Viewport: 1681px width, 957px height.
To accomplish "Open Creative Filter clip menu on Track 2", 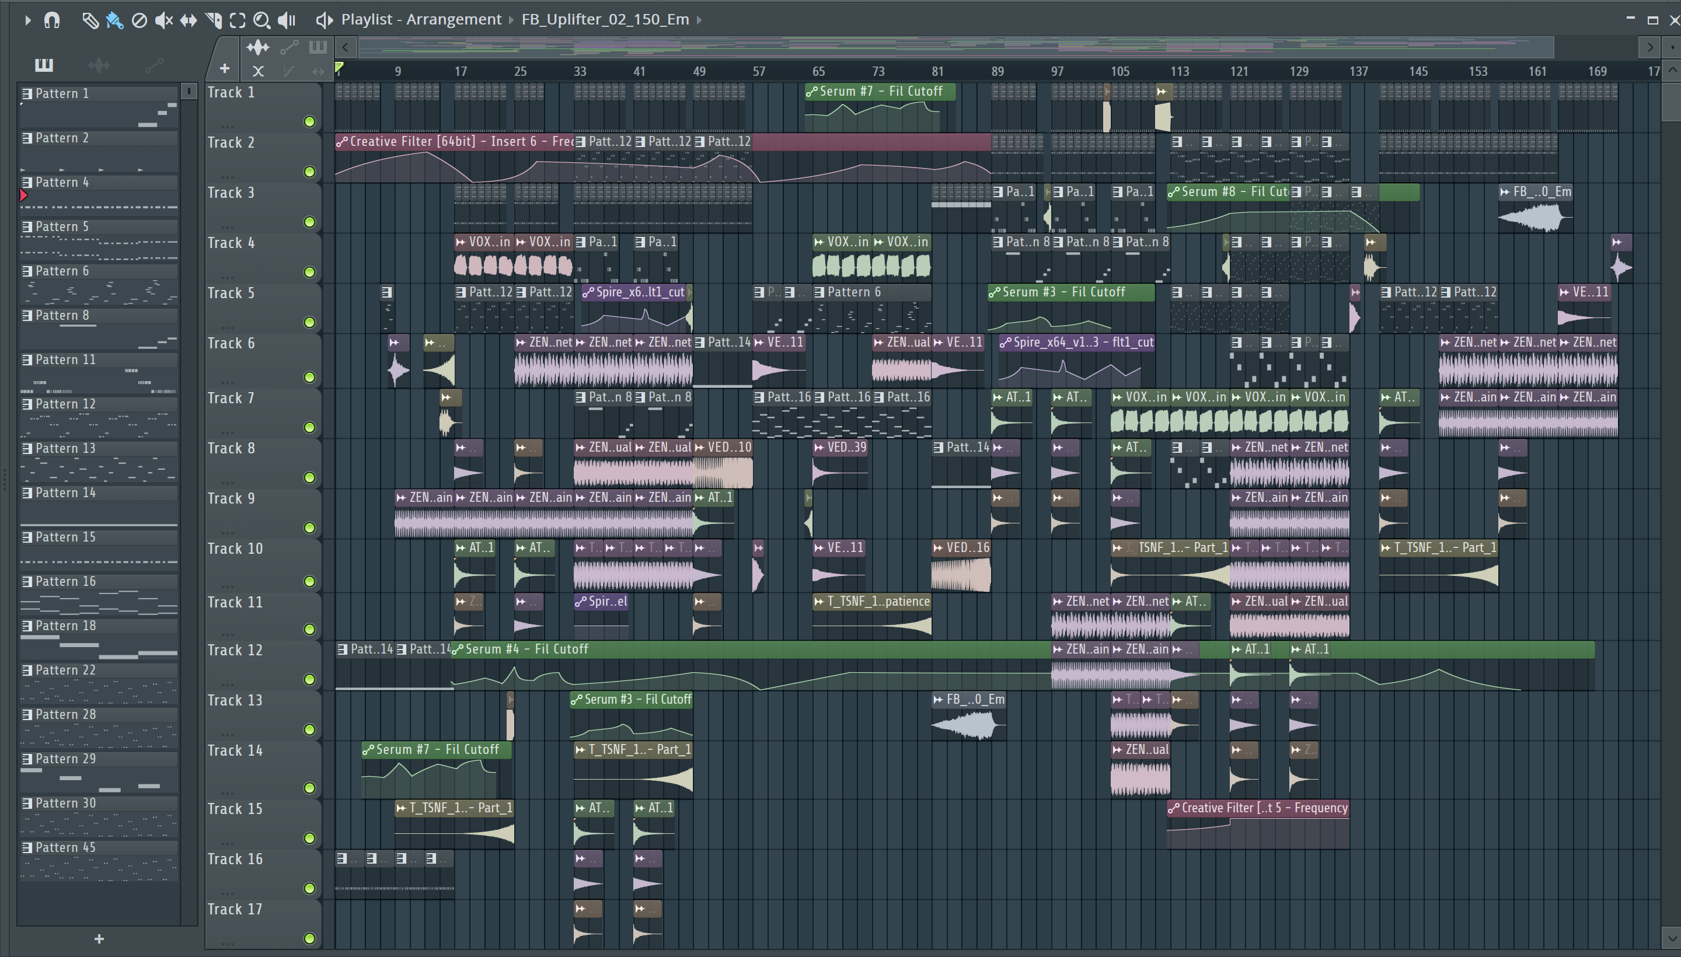I will click(342, 141).
